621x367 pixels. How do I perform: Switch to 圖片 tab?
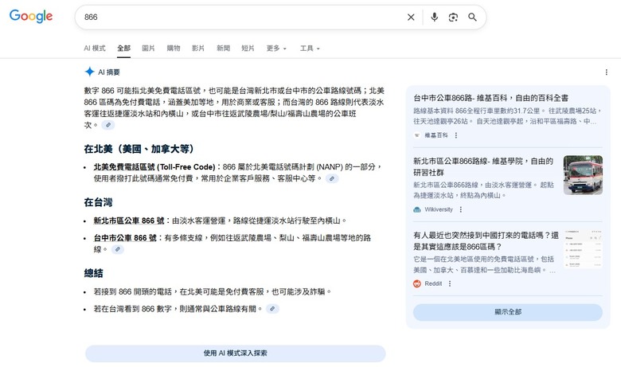click(149, 49)
